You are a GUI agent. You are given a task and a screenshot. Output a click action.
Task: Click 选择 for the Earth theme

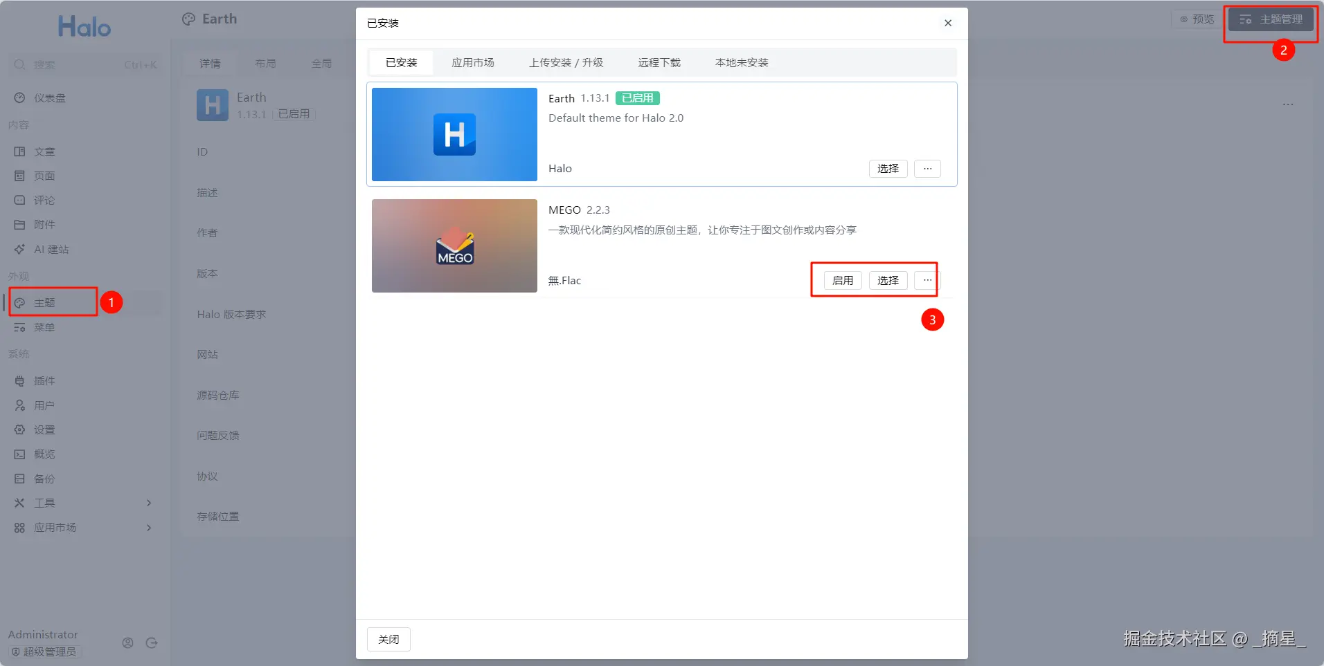pos(888,169)
